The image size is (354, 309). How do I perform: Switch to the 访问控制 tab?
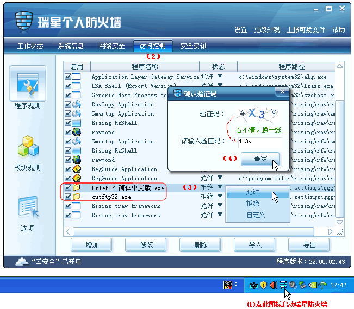pos(153,46)
